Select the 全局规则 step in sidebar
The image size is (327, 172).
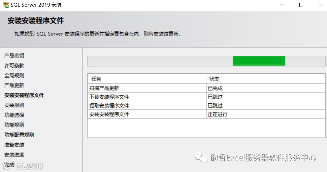14,75
